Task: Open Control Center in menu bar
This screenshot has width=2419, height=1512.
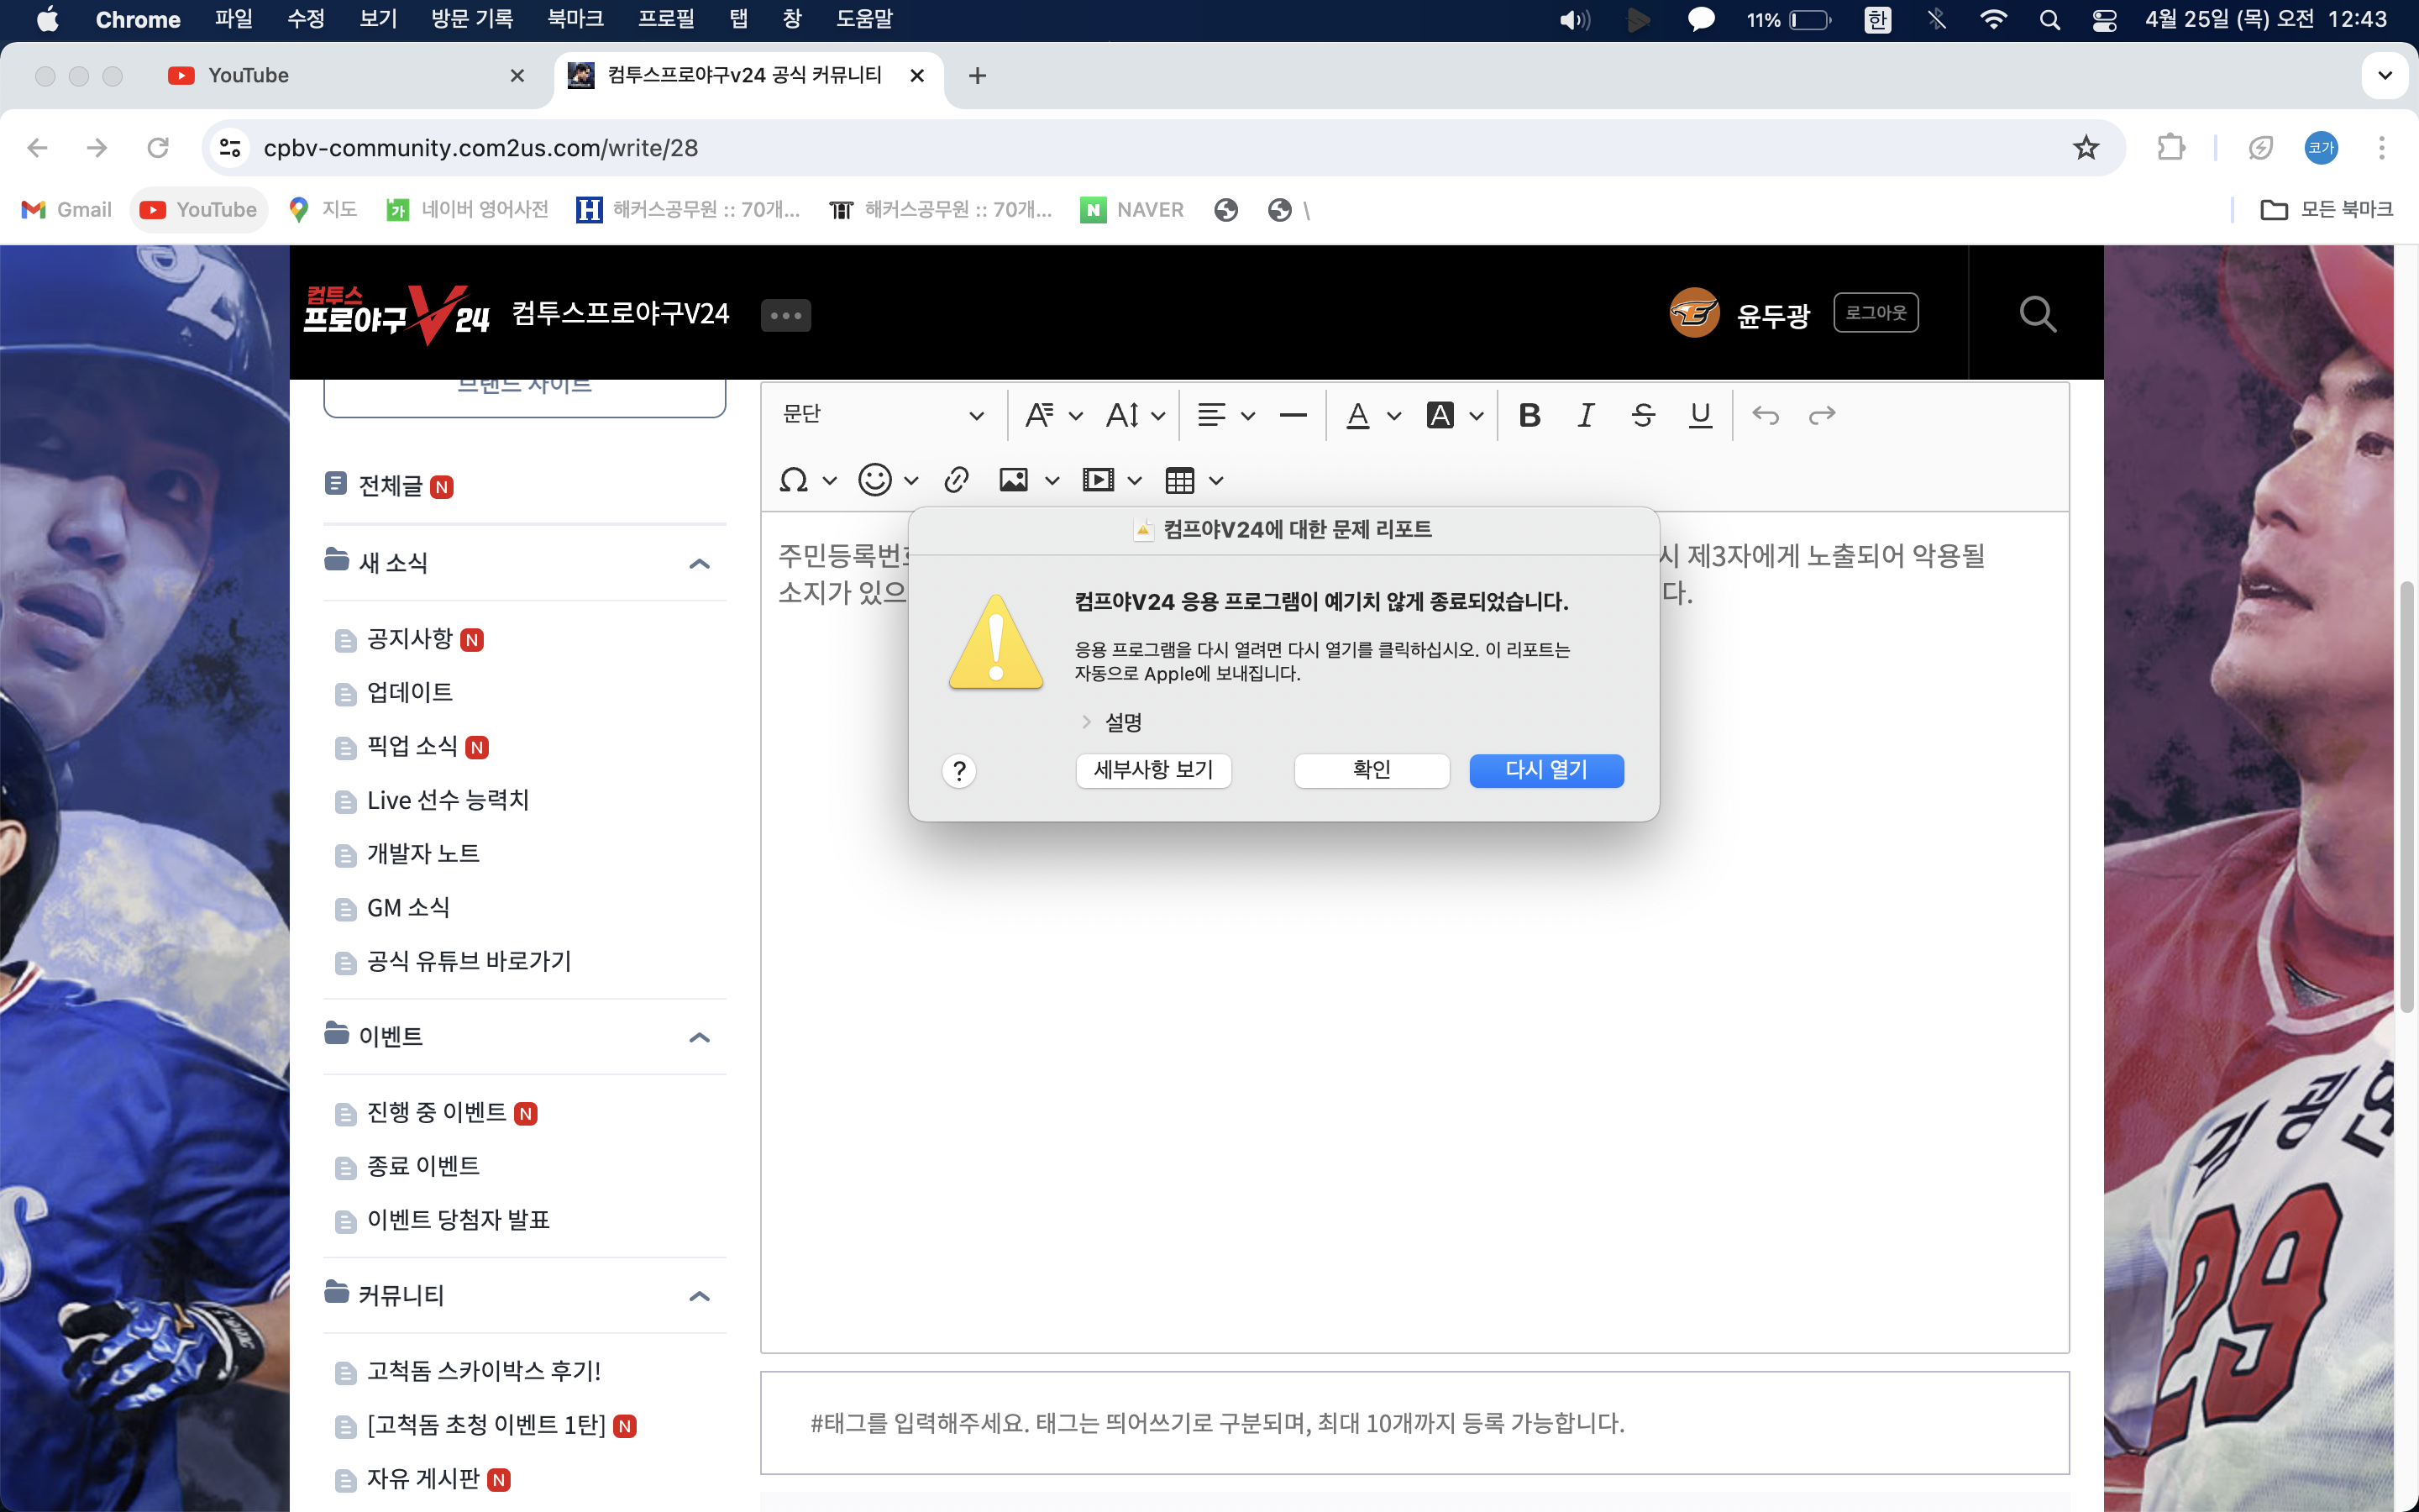Action: pos(2104,19)
